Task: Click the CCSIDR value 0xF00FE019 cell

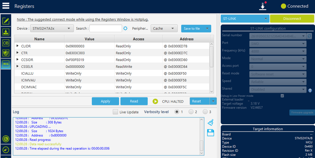Action: click(x=90, y=60)
